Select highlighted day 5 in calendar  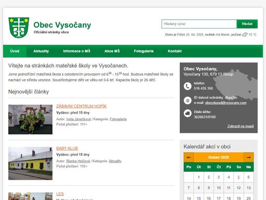coord(238,177)
